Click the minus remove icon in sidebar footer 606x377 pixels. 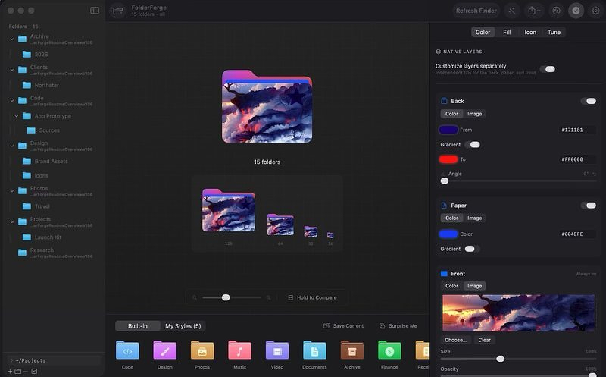coord(26,371)
